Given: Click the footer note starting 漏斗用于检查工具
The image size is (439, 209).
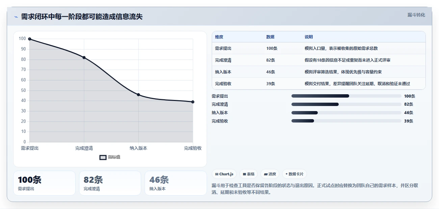Looking at the screenshot, I should point(315,189).
